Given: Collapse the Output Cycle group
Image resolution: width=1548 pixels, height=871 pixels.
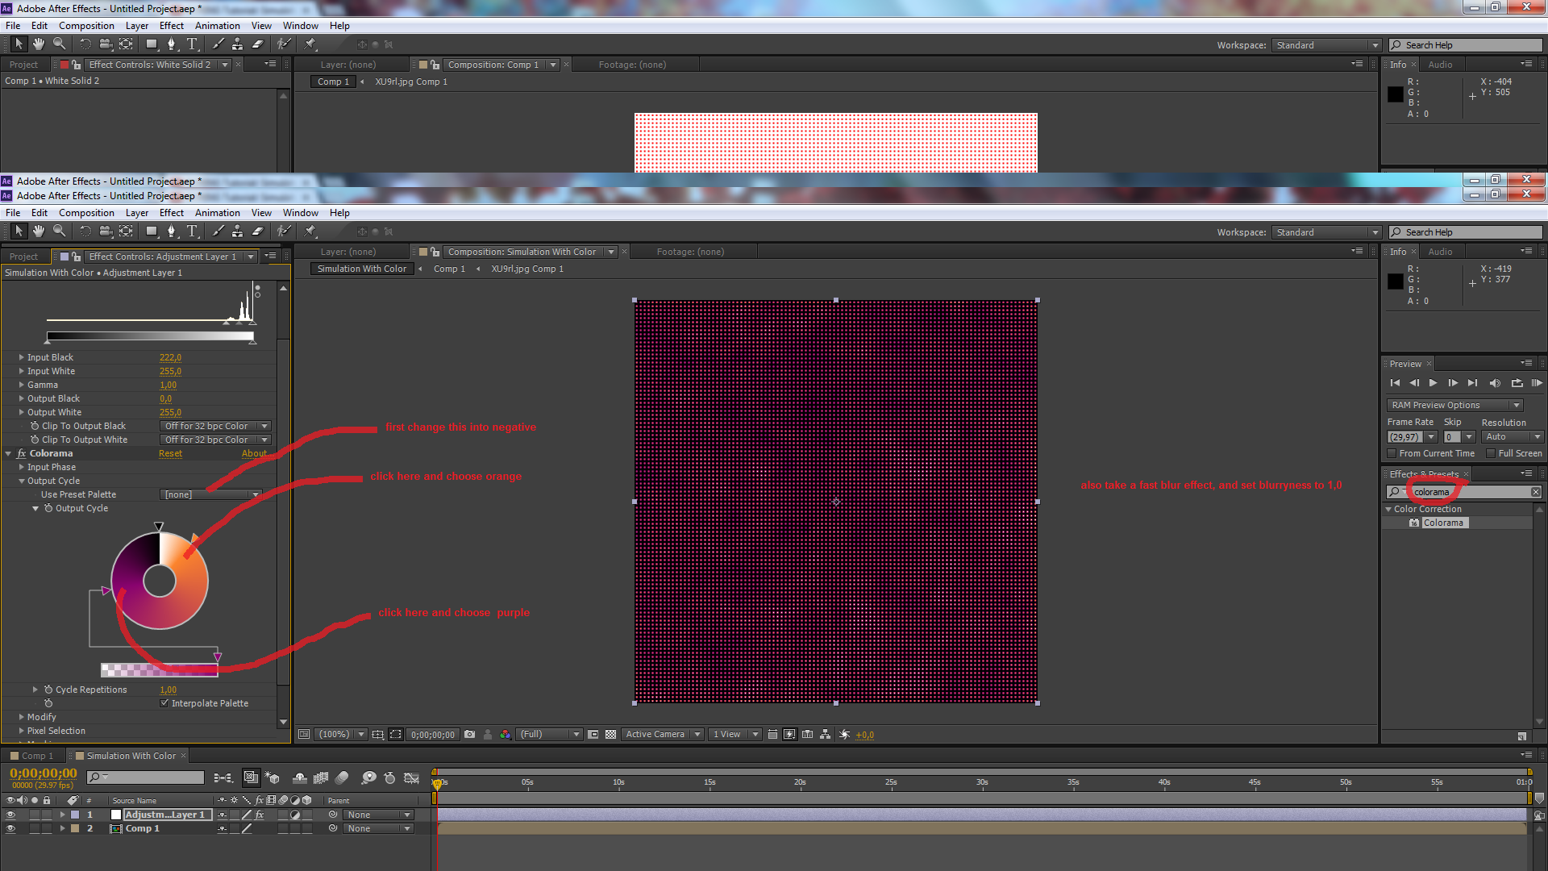Looking at the screenshot, I should [x=22, y=481].
